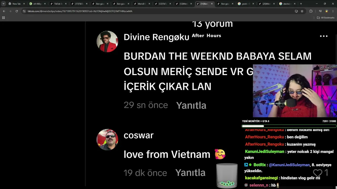Like coswar's comment with the heart

(318, 173)
